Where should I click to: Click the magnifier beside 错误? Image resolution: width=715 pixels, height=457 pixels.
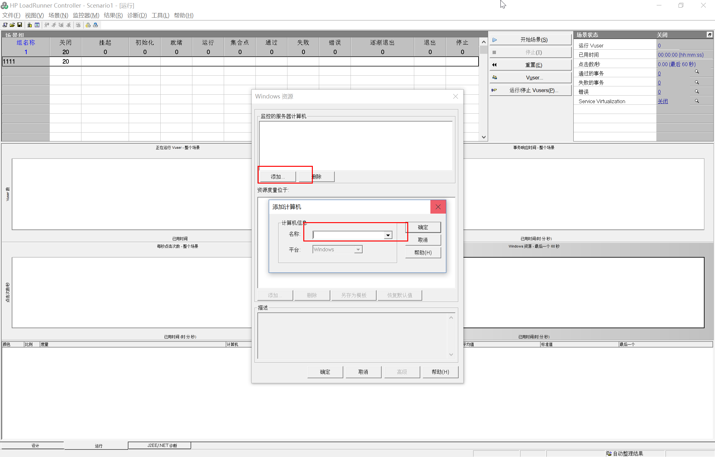click(696, 91)
